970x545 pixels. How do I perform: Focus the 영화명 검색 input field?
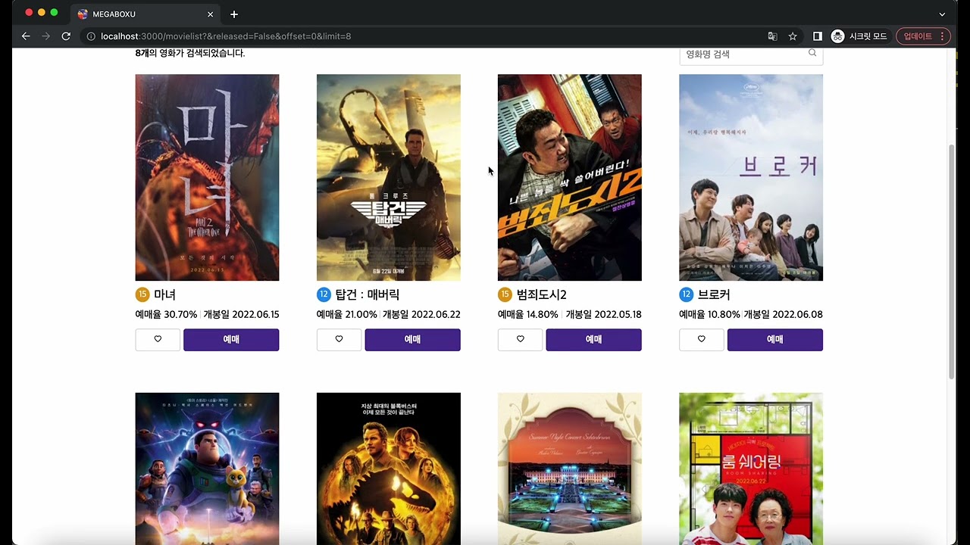[x=743, y=54]
